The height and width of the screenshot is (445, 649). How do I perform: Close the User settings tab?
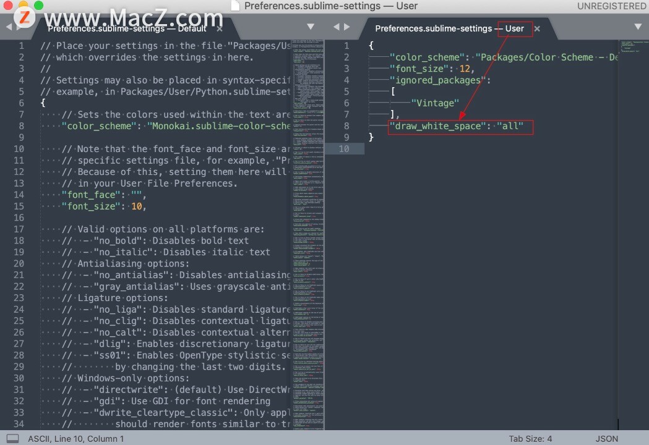coord(537,28)
